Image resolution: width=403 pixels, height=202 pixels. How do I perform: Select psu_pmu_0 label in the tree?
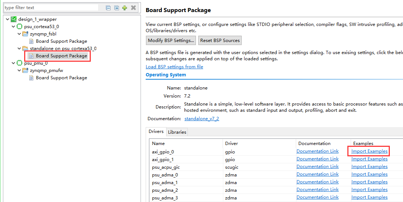pyautogui.click(x=36, y=63)
